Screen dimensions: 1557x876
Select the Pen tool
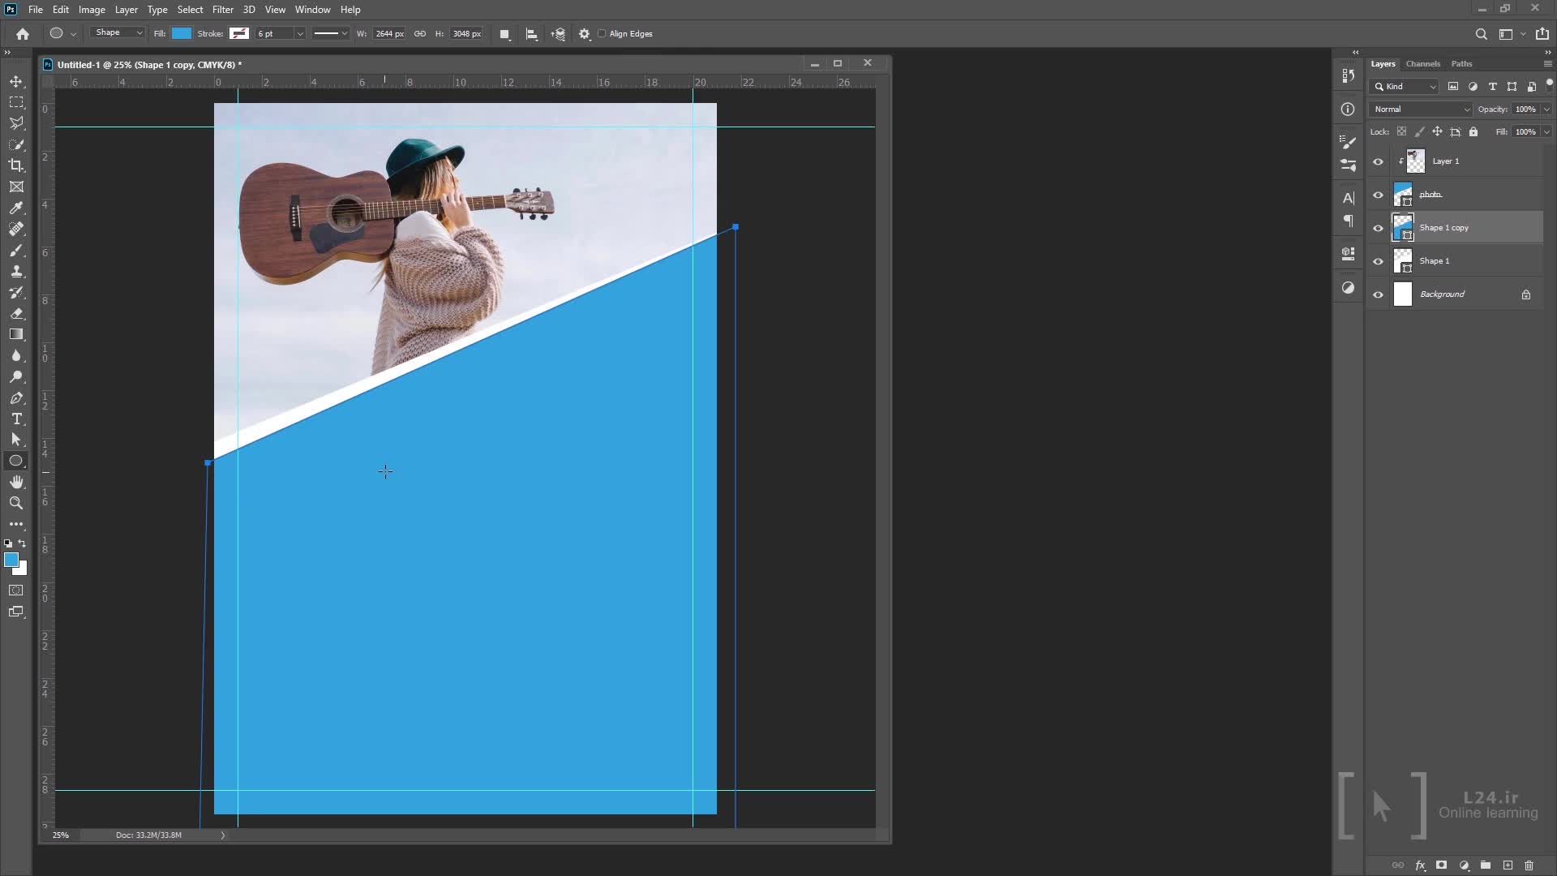[16, 398]
